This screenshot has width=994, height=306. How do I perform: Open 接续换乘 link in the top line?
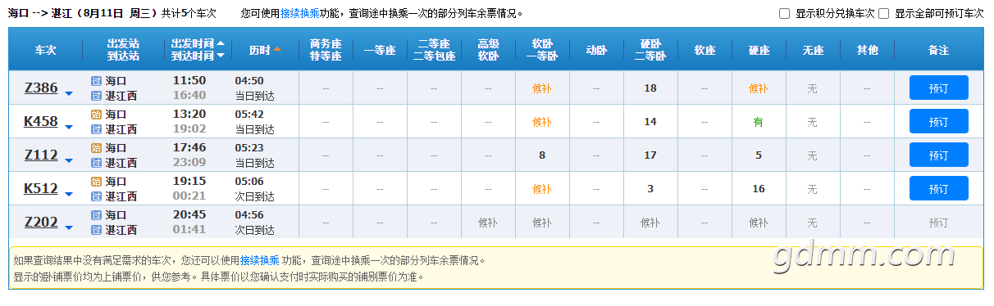point(299,13)
